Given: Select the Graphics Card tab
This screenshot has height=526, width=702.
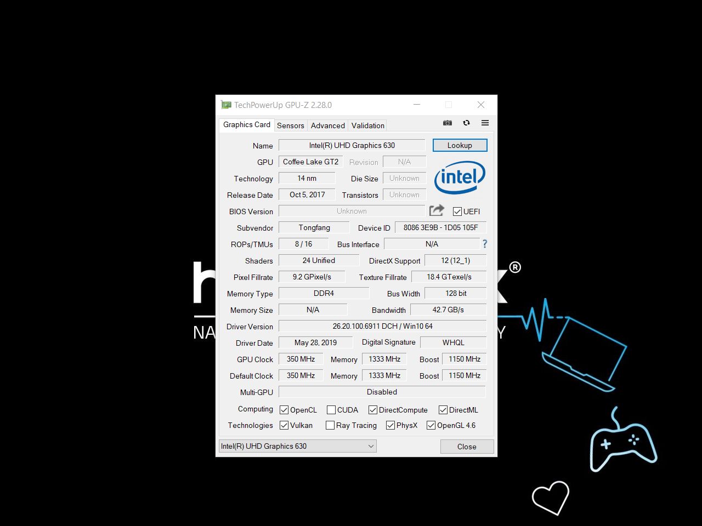Looking at the screenshot, I should (247, 125).
